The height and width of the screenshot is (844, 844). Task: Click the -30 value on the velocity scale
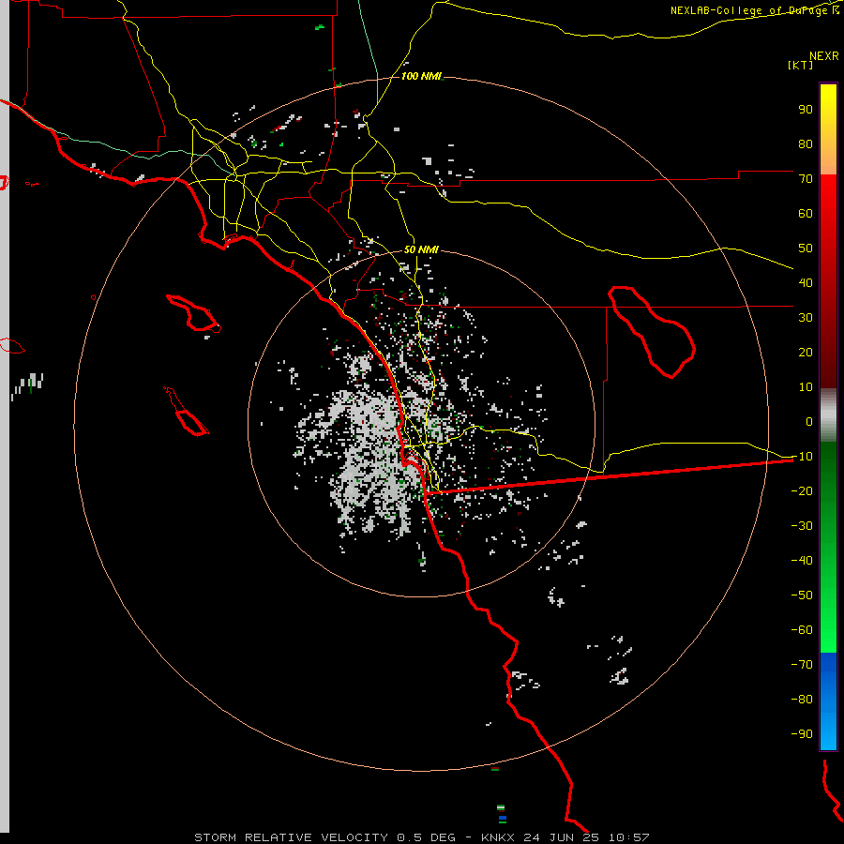point(802,526)
